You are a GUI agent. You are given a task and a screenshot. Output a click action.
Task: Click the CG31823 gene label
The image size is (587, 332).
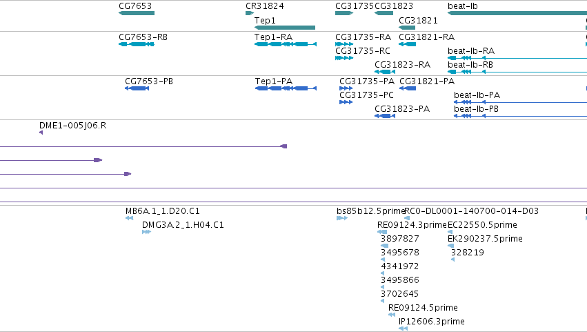click(x=394, y=6)
